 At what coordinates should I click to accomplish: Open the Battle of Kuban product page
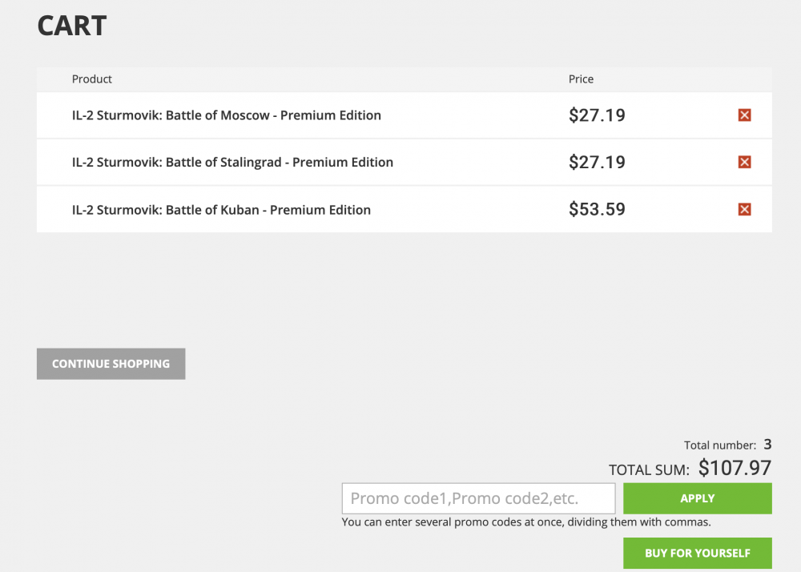(220, 209)
